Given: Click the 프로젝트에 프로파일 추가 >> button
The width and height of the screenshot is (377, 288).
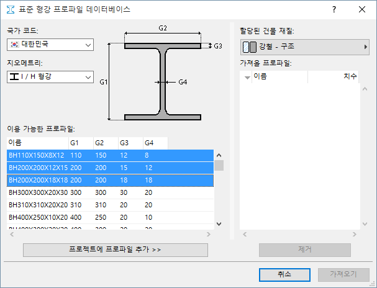Looking at the screenshot, I should click(x=116, y=250).
